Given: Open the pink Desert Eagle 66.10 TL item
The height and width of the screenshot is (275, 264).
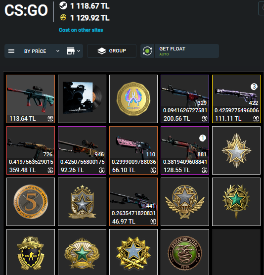Looking at the screenshot, I should pos(133,150).
